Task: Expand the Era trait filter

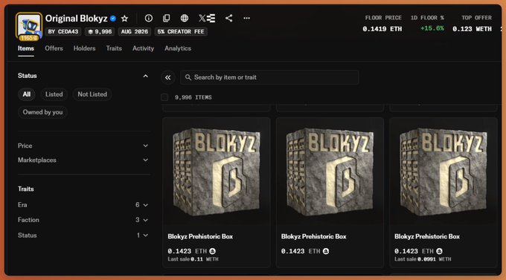Action: point(83,205)
